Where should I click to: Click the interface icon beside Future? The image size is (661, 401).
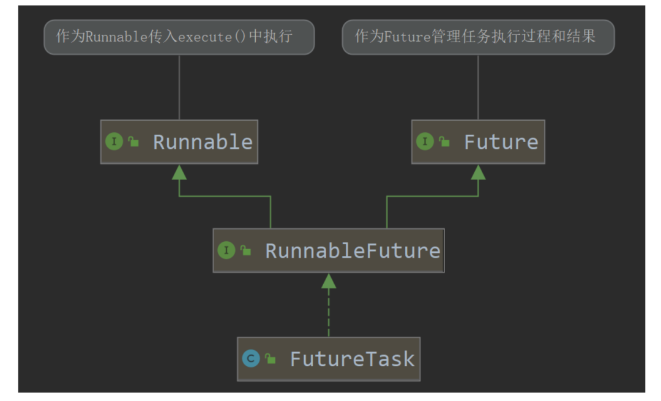pos(425,142)
